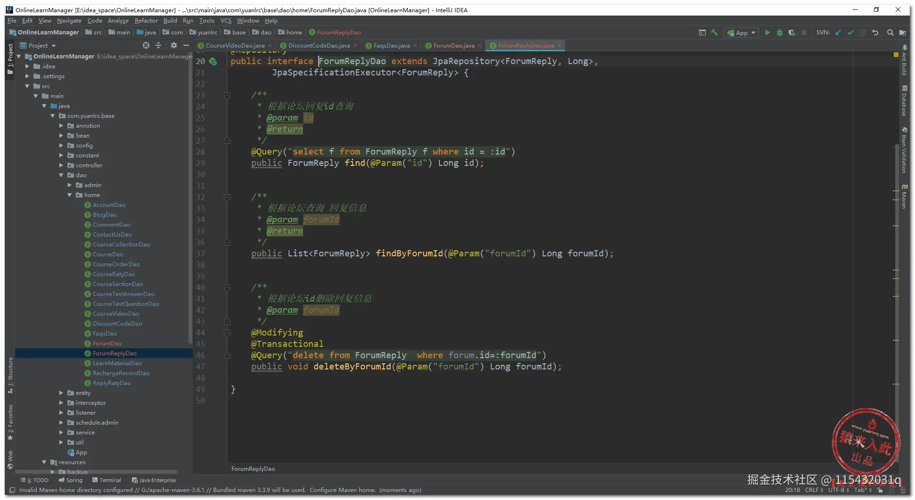The image size is (915, 500).
Task: Run App with coverage shield icon
Action: coord(792,33)
